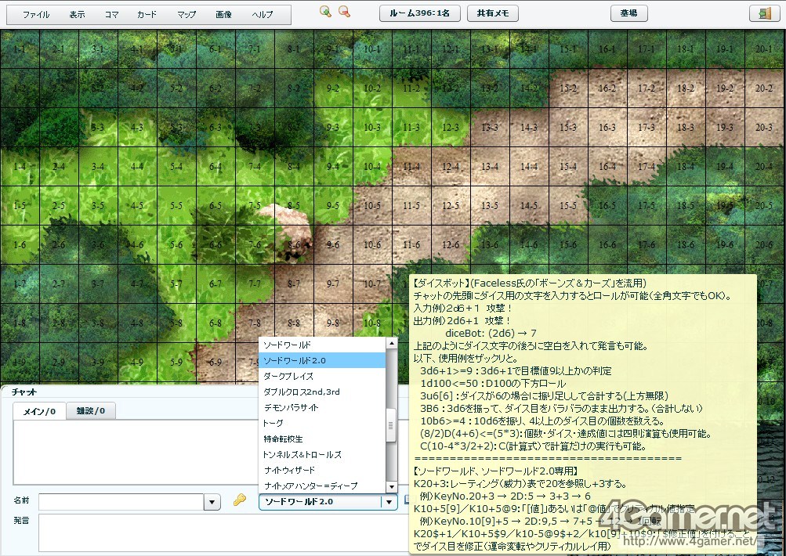Click map cell 12-5

point(451,205)
